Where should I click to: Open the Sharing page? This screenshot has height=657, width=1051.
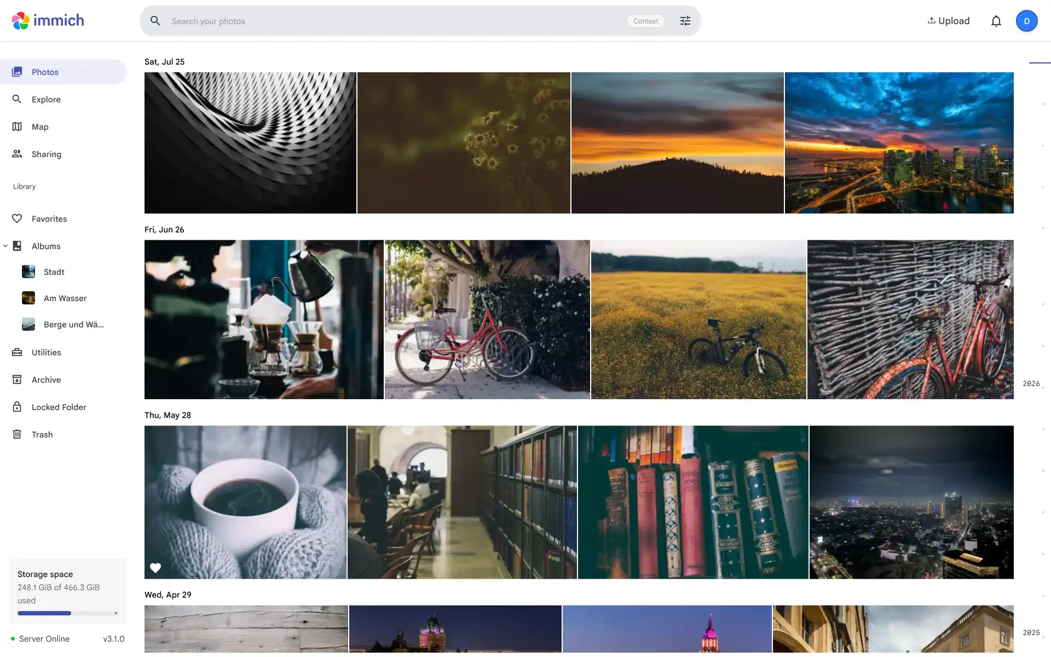63,154
